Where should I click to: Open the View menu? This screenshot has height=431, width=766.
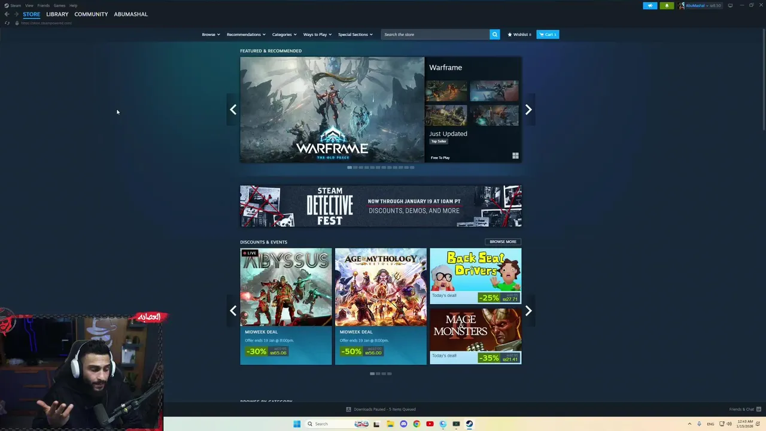coord(29,5)
